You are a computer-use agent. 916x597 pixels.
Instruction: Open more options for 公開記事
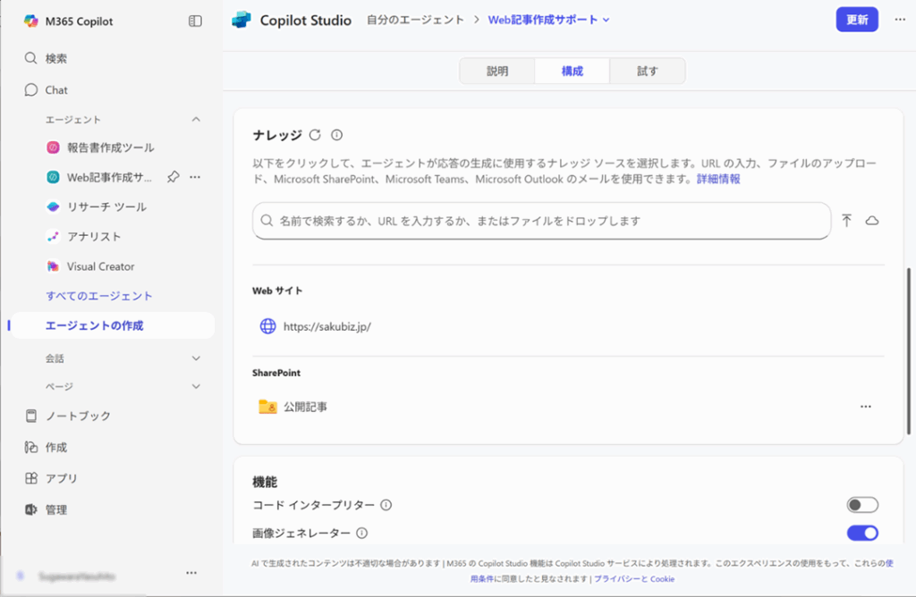(866, 407)
